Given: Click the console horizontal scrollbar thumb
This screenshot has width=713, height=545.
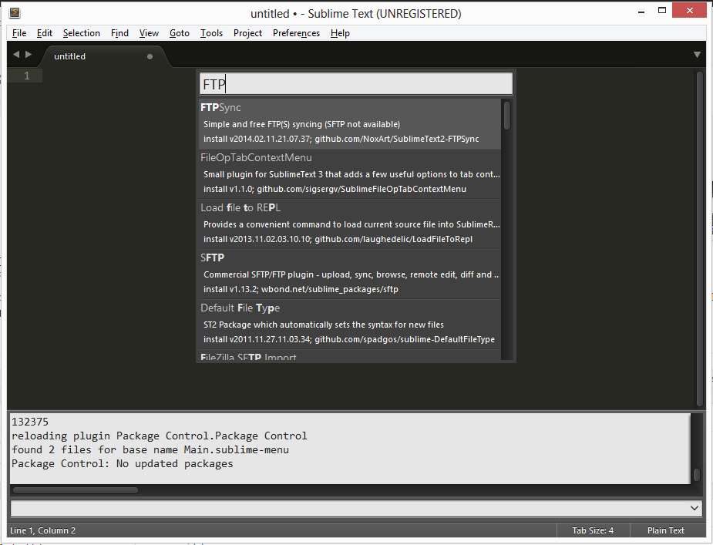Looking at the screenshot, I should pyautogui.click(x=76, y=490).
